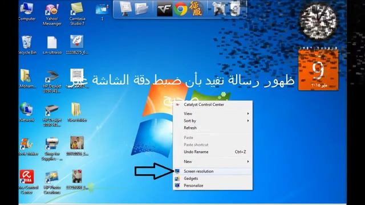Launch the Chinese-character game icon in the dock

[196, 9]
